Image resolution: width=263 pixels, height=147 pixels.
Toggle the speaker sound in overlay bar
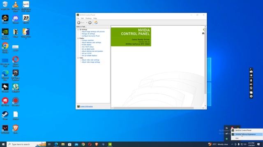(251, 84)
